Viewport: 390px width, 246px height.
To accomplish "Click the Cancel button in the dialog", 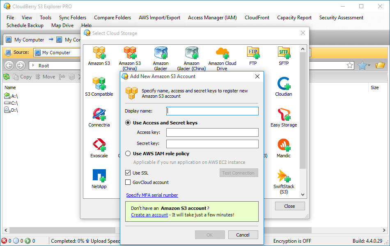I will (243, 235).
